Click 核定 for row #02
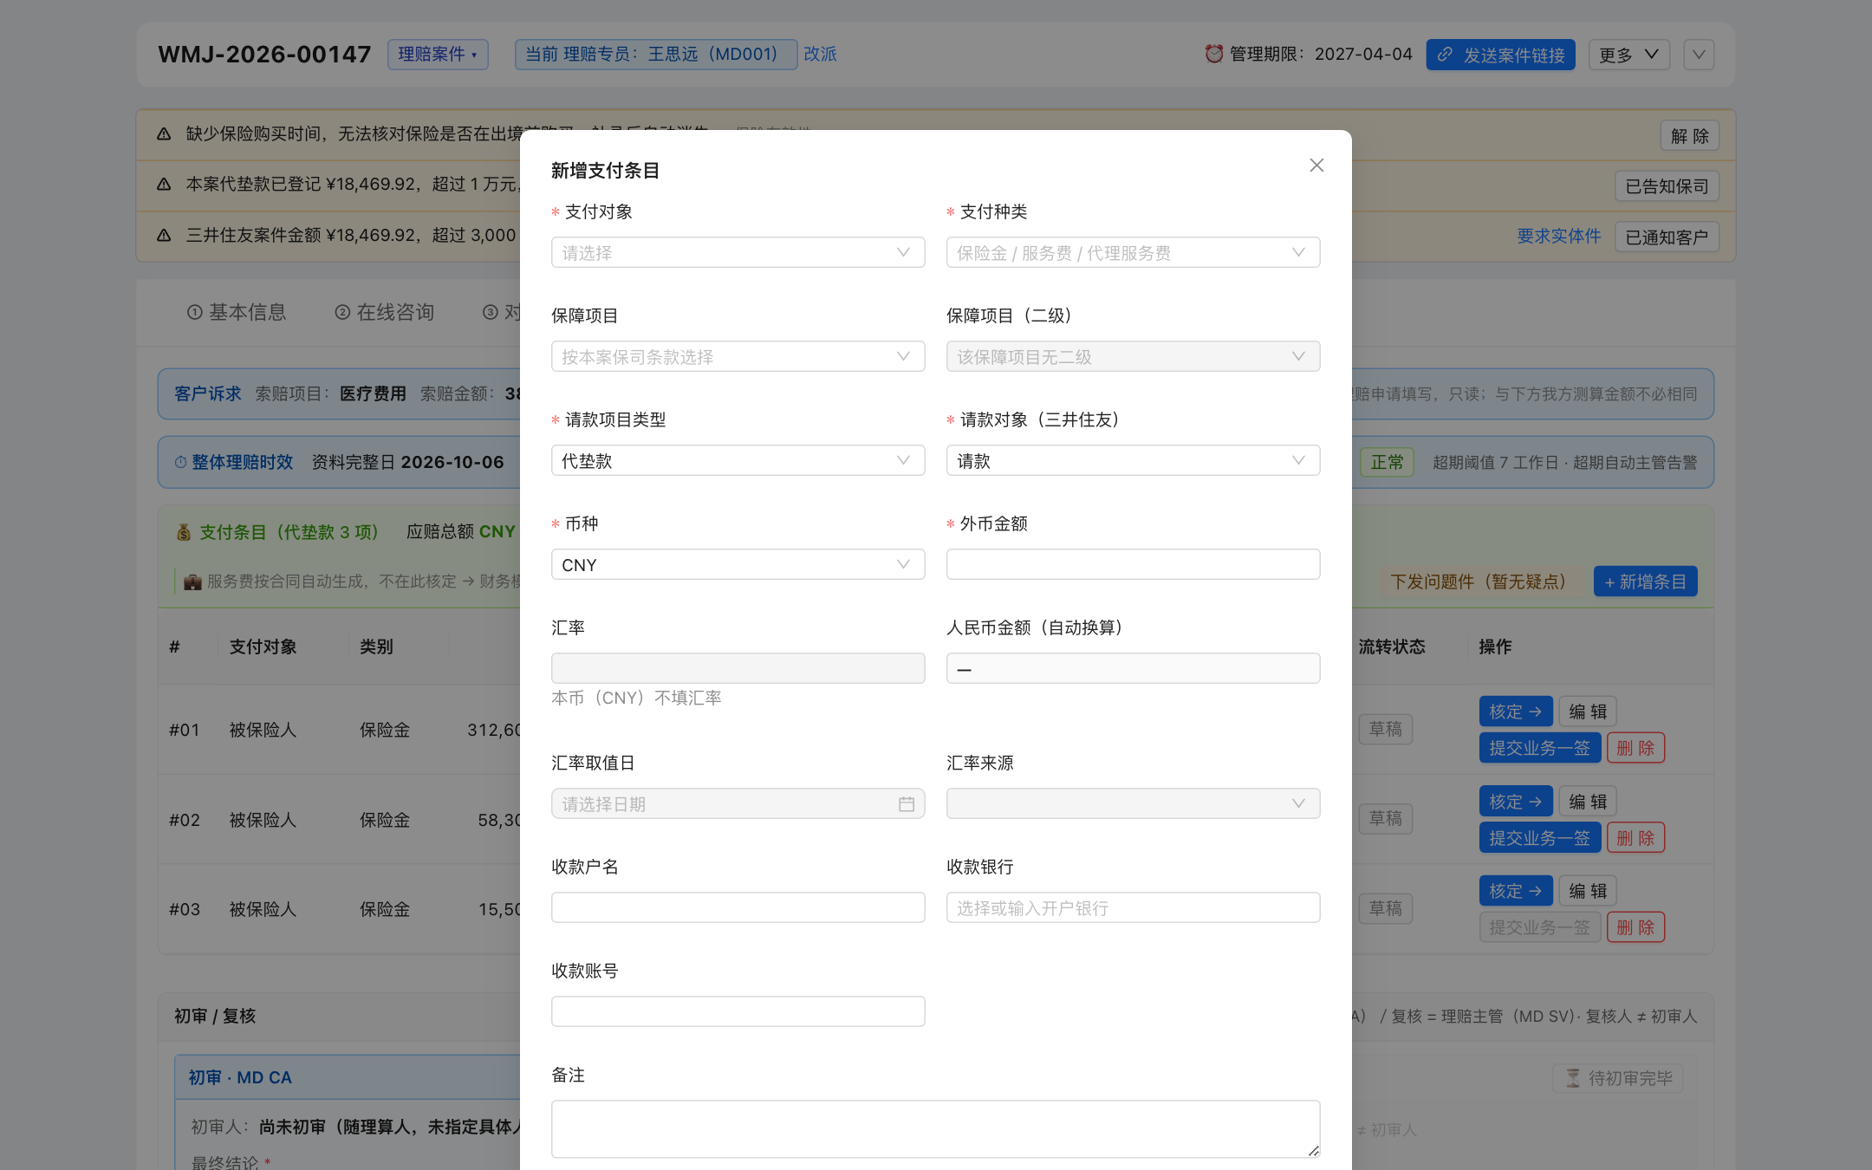The height and width of the screenshot is (1170, 1872). click(1515, 802)
